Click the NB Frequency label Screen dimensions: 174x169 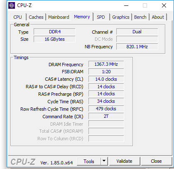pos(99,47)
